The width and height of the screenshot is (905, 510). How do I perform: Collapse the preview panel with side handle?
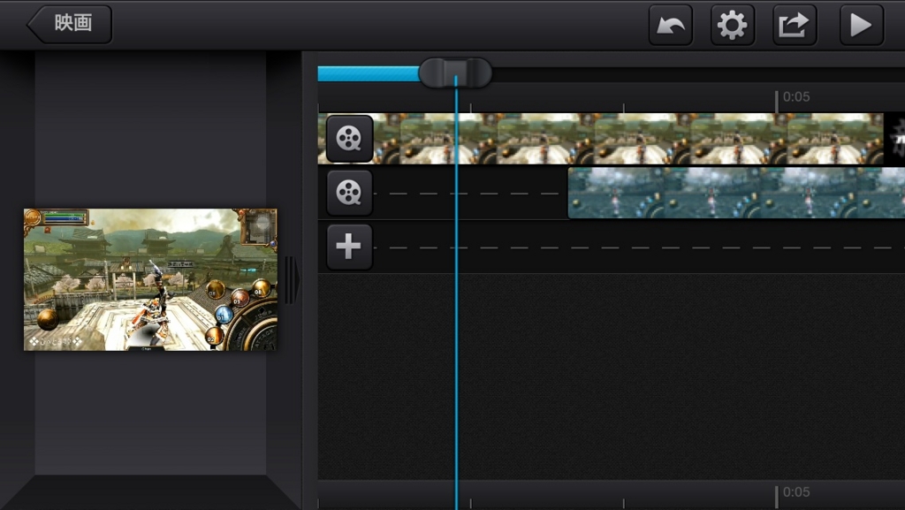point(292,280)
